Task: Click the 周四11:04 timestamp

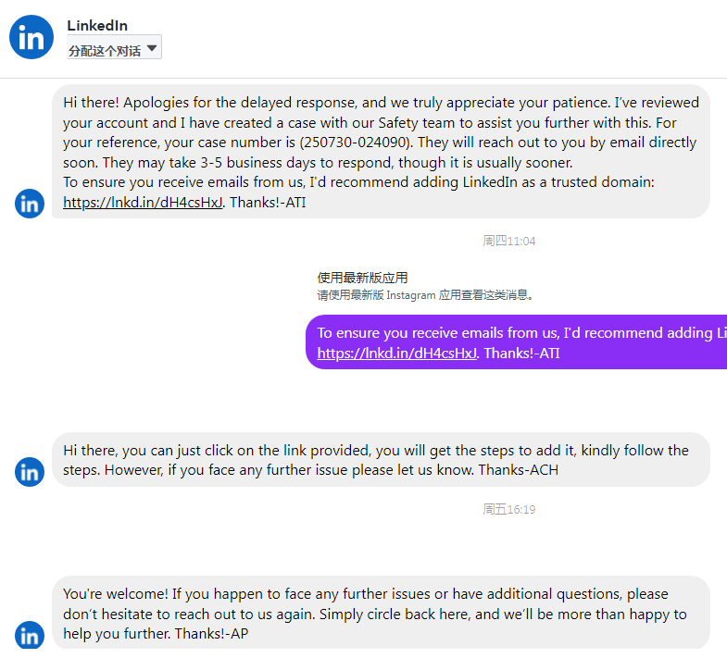Action: pyautogui.click(x=508, y=242)
